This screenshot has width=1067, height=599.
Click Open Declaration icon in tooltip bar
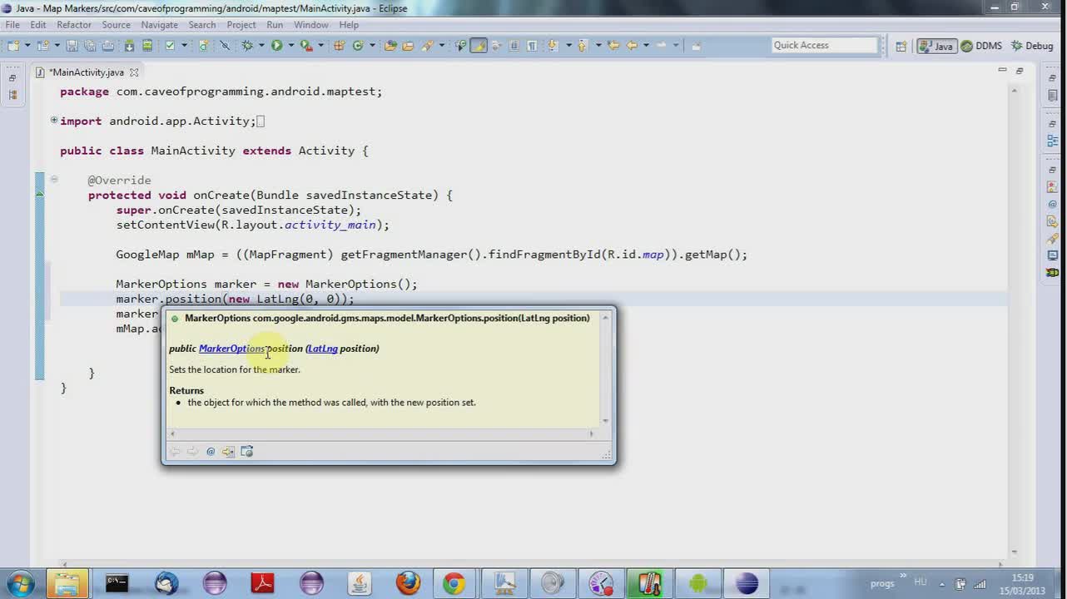pyautogui.click(x=228, y=451)
